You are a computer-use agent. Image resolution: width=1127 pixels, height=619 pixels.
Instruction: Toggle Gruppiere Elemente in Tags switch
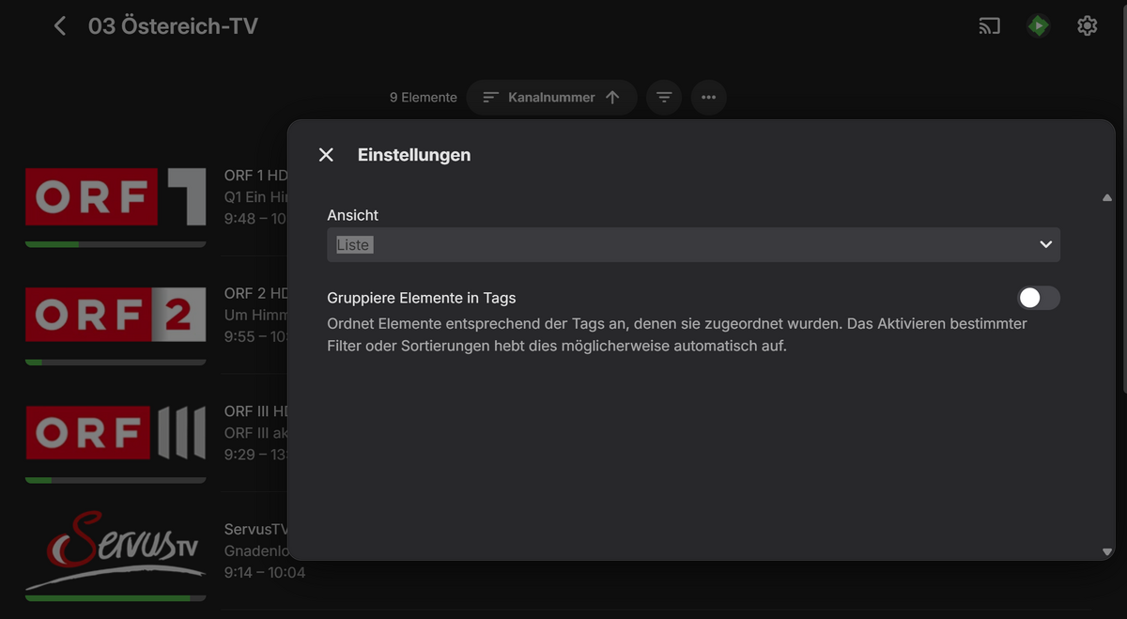point(1039,298)
